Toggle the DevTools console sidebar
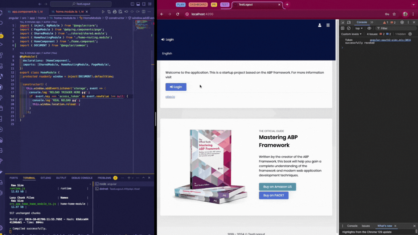The width and height of the screenshot is (418, 235). tap(343, 28)
